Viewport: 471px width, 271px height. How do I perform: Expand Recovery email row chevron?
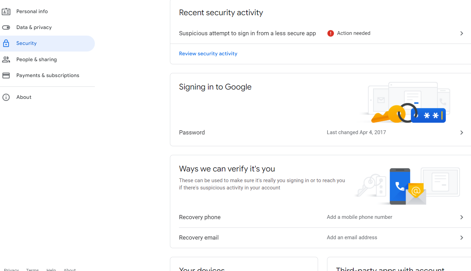coord(462,237)
